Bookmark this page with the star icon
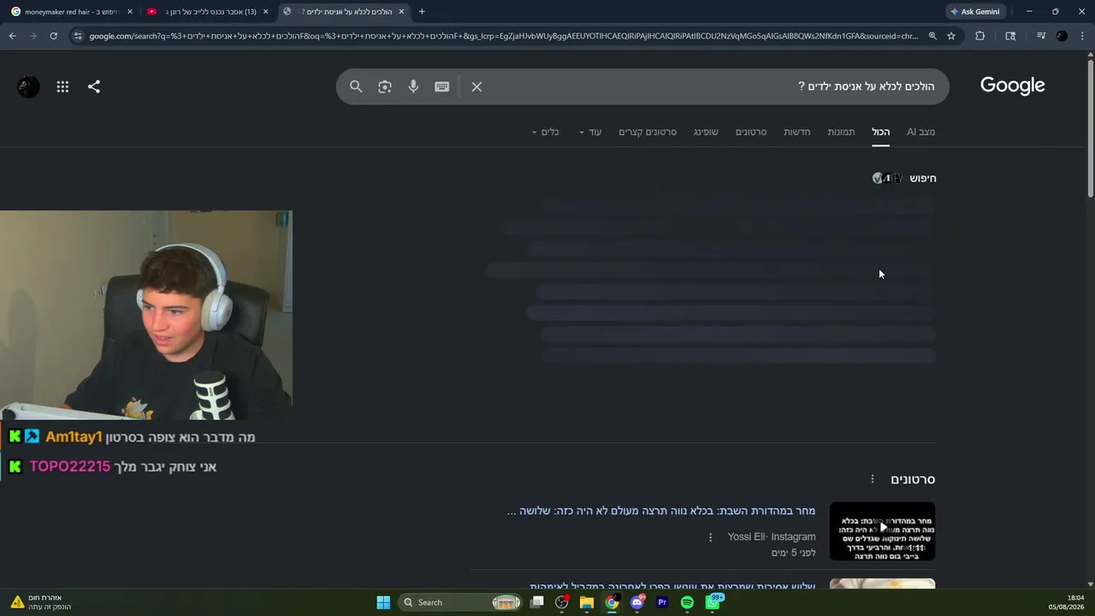Viewport: 1095px width, 616px height. (951, 36)
